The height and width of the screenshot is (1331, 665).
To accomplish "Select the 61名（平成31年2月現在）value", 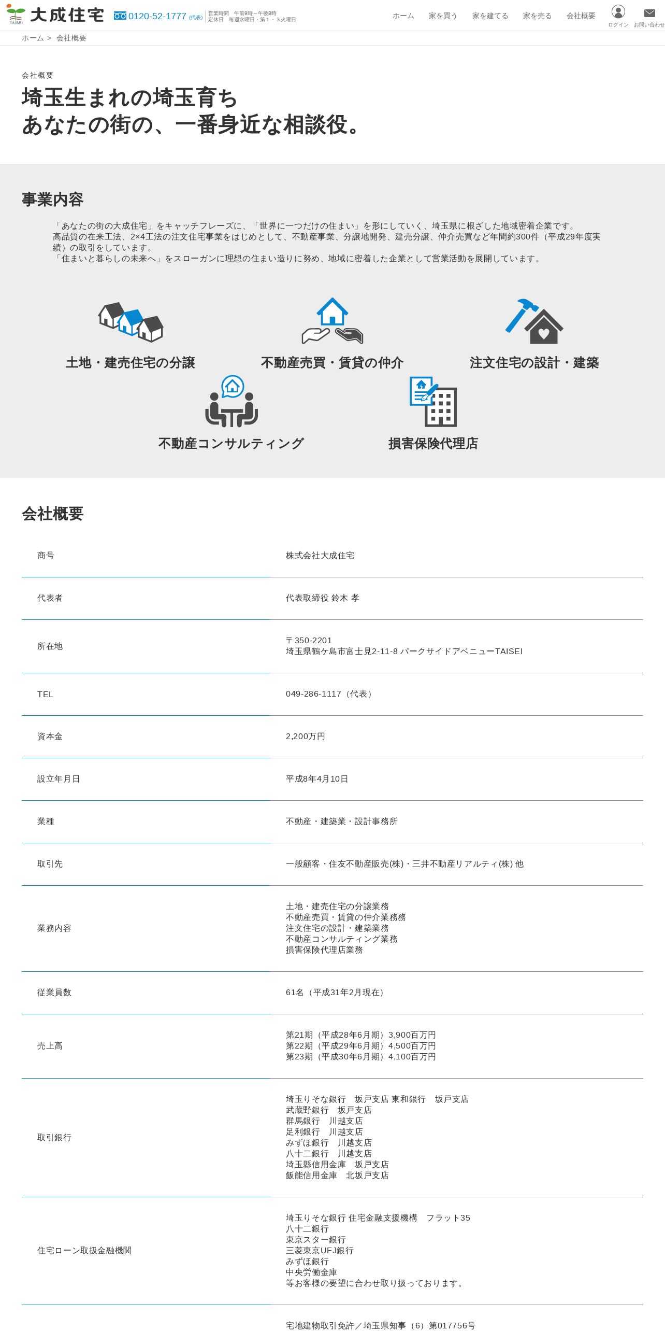I will click(x=337, y=993).
